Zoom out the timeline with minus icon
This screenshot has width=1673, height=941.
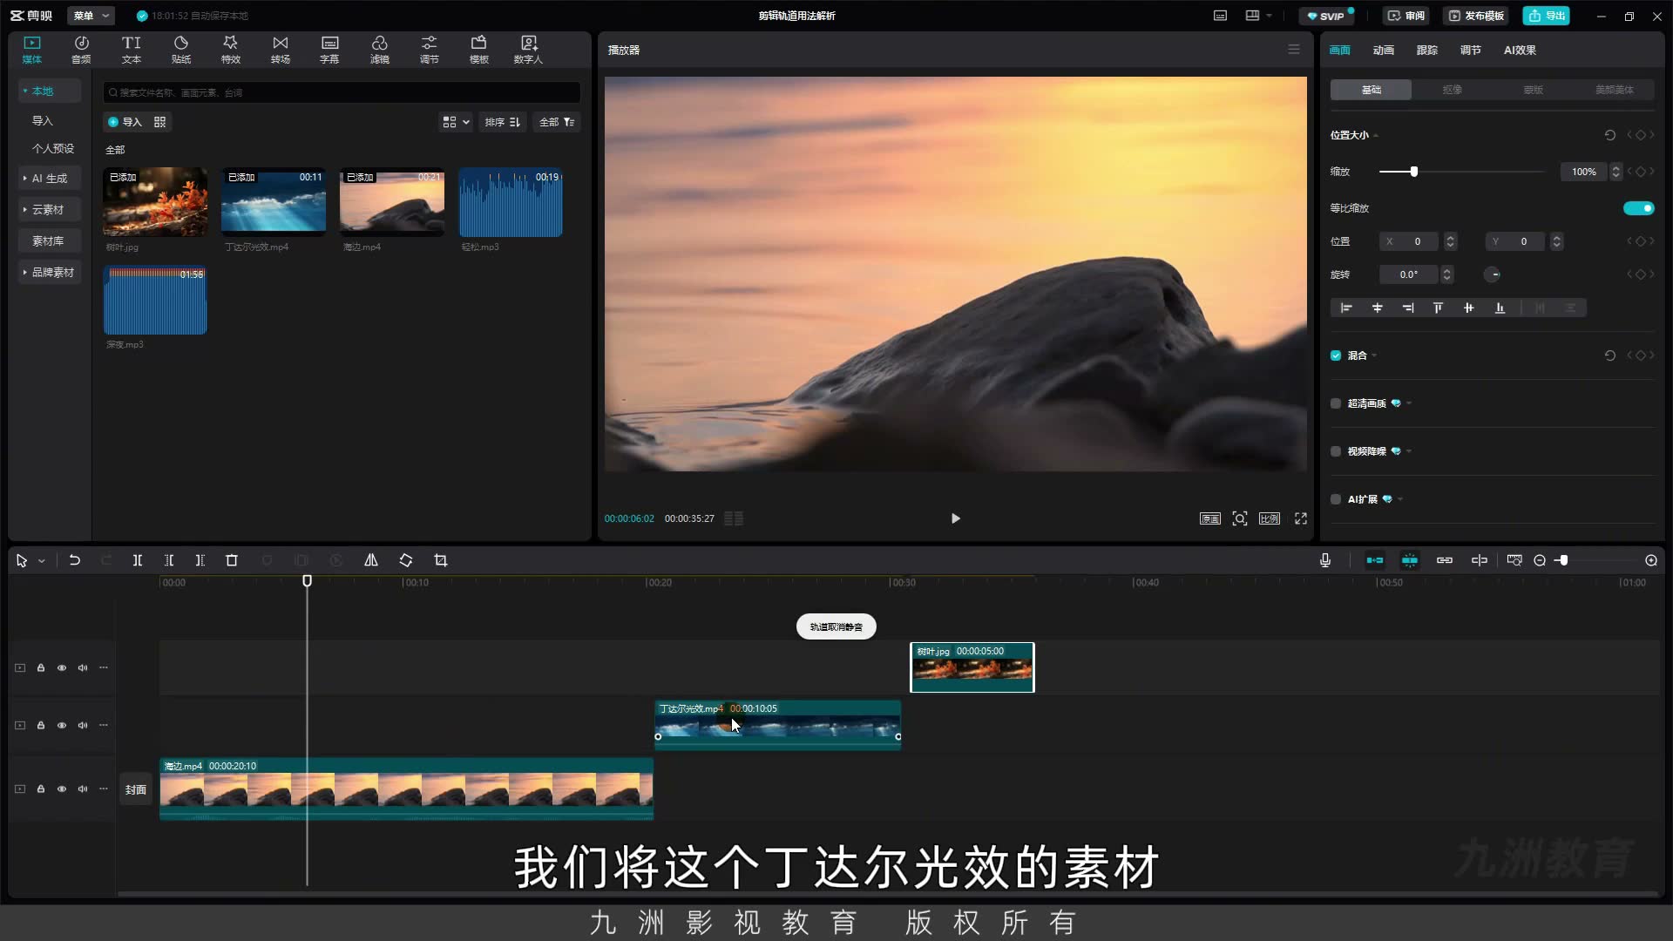[x=1540, y=560]
